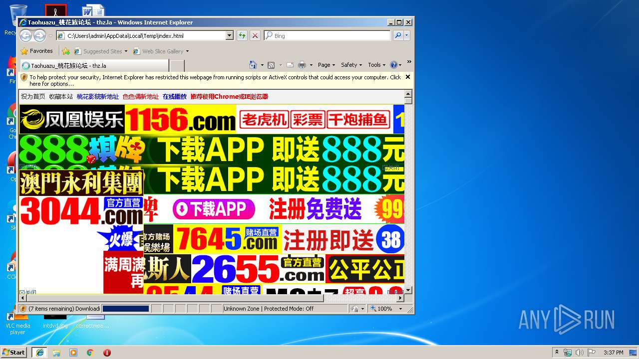Image resolution: width=639 pixels, height=359 pixels.
Task: Open the 桃花影院新地址 link
Action: 98,96
